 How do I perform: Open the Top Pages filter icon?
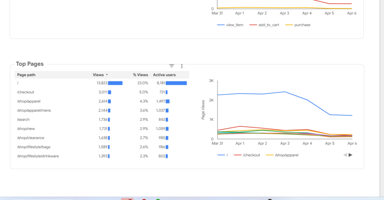[172, 66]
